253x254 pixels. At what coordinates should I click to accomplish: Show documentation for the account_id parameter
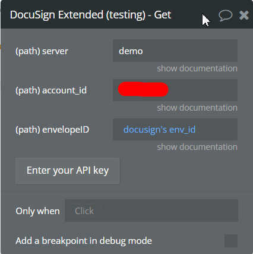click(x=197, y=108)
